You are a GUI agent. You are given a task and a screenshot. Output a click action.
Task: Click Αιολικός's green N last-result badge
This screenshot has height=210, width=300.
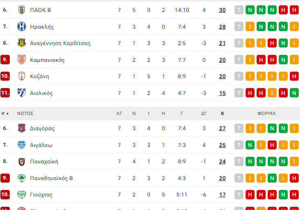point(293,93)
